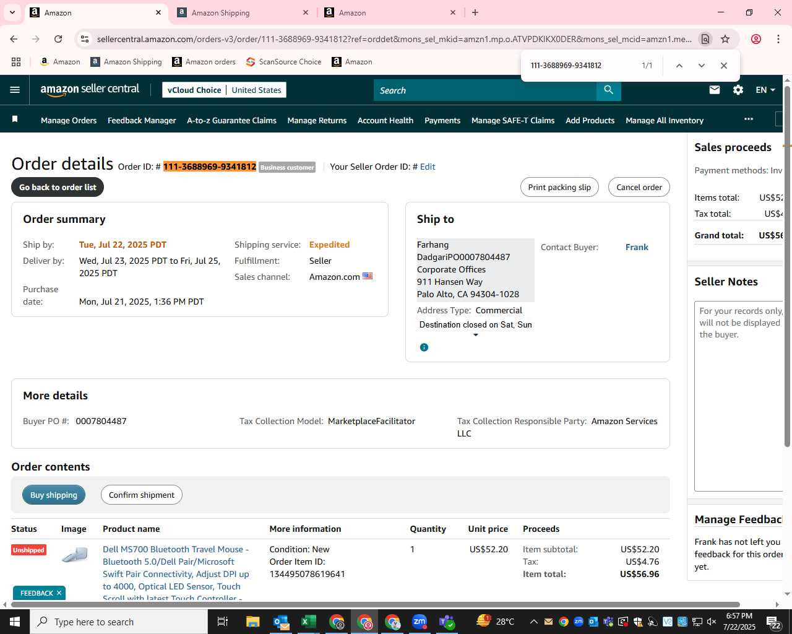Open the Windows Start menu
Viewport: 792px width, 634px height.
pyautogui.click(x=15, y=622)
